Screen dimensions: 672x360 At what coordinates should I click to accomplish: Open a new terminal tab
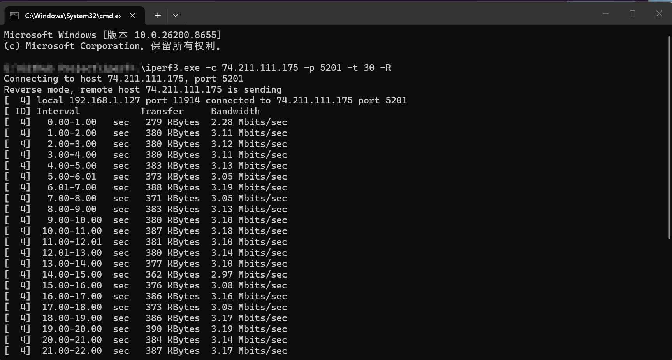(x=158, y=16)
